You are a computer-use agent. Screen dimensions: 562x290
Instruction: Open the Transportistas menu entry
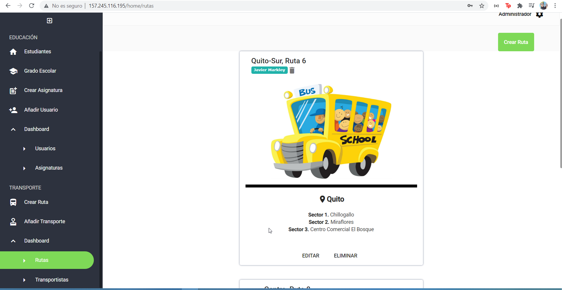point(52,280)
